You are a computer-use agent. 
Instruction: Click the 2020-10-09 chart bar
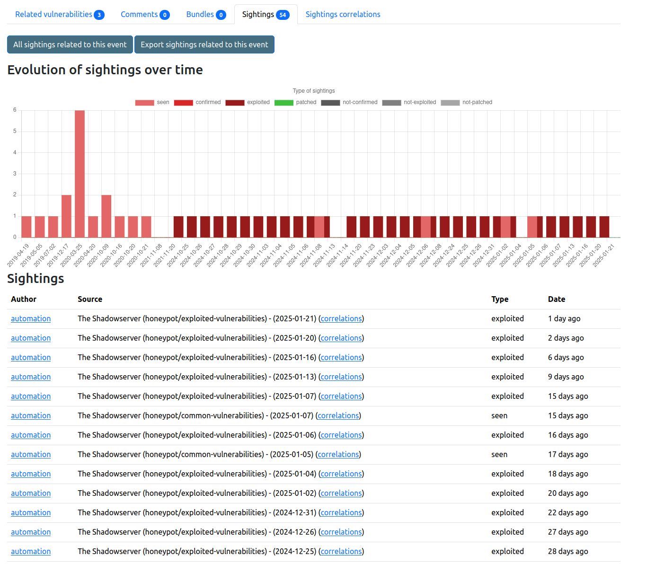(x=106, y=216)
